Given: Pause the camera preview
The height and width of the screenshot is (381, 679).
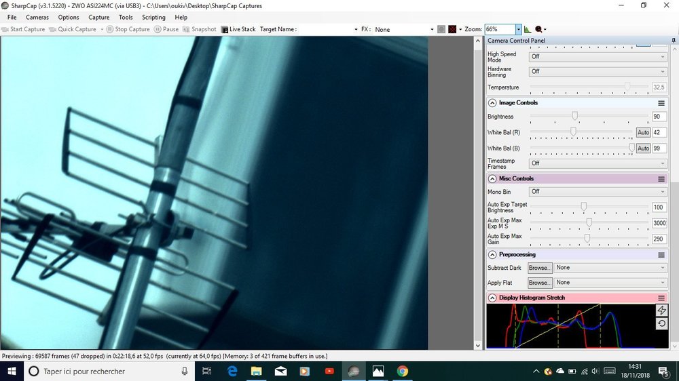Looking at the screenshot, I should tap(166, 29).
